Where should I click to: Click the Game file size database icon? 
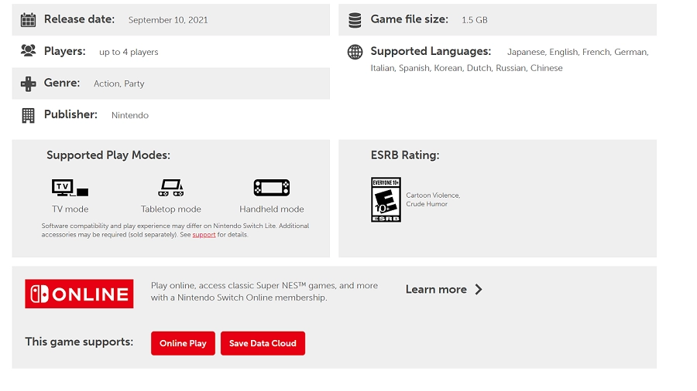coord(355,19)
